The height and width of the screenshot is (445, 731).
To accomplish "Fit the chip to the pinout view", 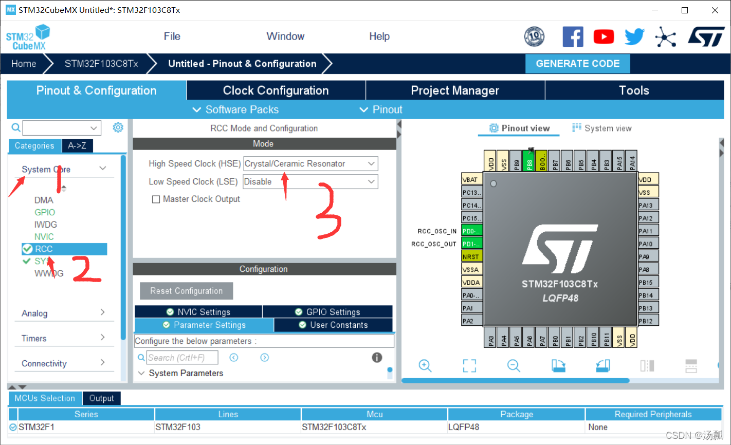I will [x=469, y=365].
